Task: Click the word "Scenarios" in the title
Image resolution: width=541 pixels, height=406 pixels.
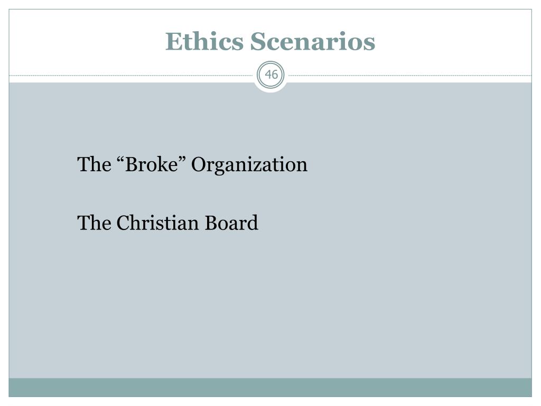Action: (x=313, y=41)
